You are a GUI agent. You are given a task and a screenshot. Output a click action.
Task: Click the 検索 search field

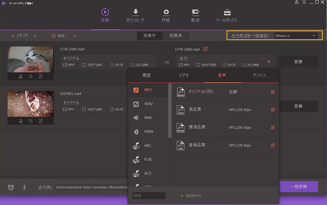tap(149, 196)
